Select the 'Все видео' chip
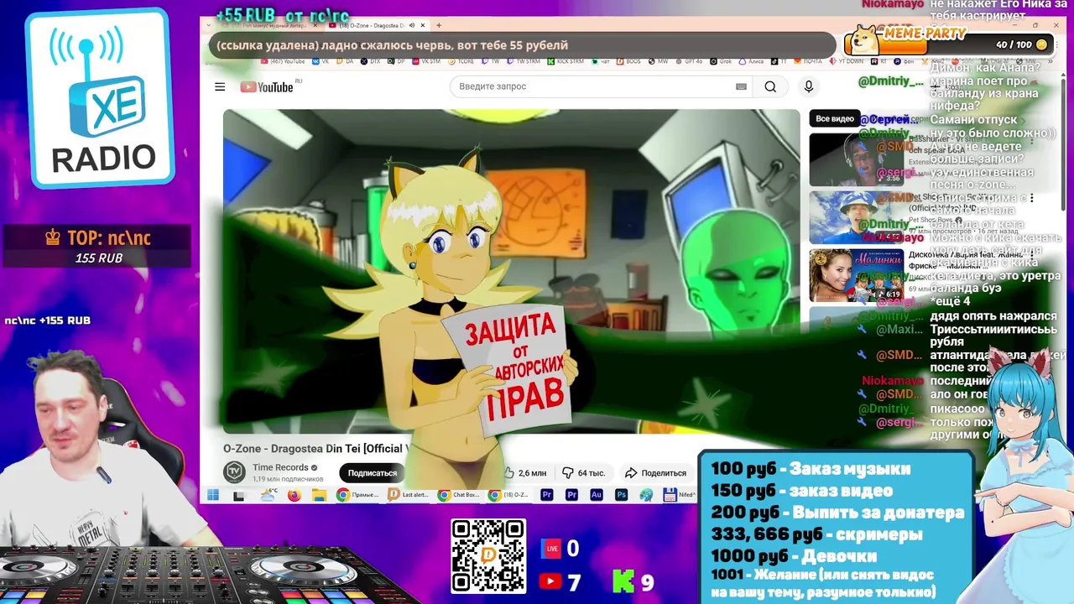Image resolution: width=1074 pixels, height=604 pixels. pyautogui.click(x=835, y=118)
